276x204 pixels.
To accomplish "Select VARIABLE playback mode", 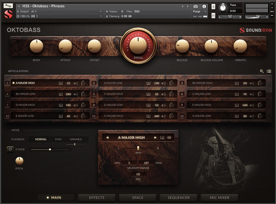I will pos(76,139).
